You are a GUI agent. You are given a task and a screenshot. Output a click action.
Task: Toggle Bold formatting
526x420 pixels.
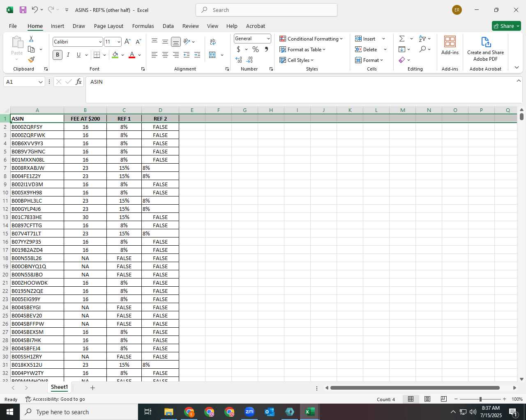click(58, 55)
